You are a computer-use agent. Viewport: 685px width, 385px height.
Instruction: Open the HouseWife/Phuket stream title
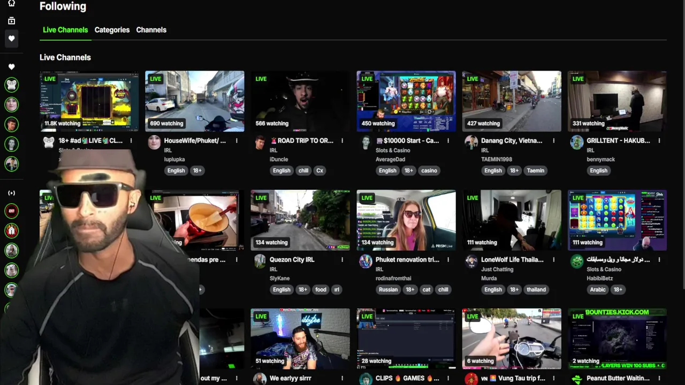[x=195, y=141]
